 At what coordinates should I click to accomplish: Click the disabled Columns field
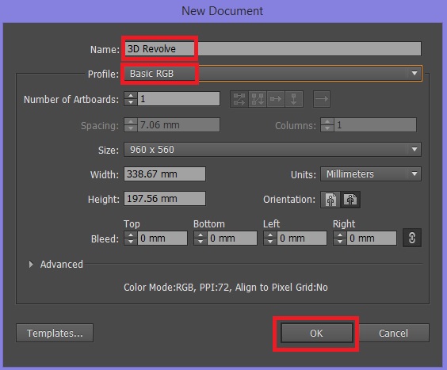[x=375, y=125]
